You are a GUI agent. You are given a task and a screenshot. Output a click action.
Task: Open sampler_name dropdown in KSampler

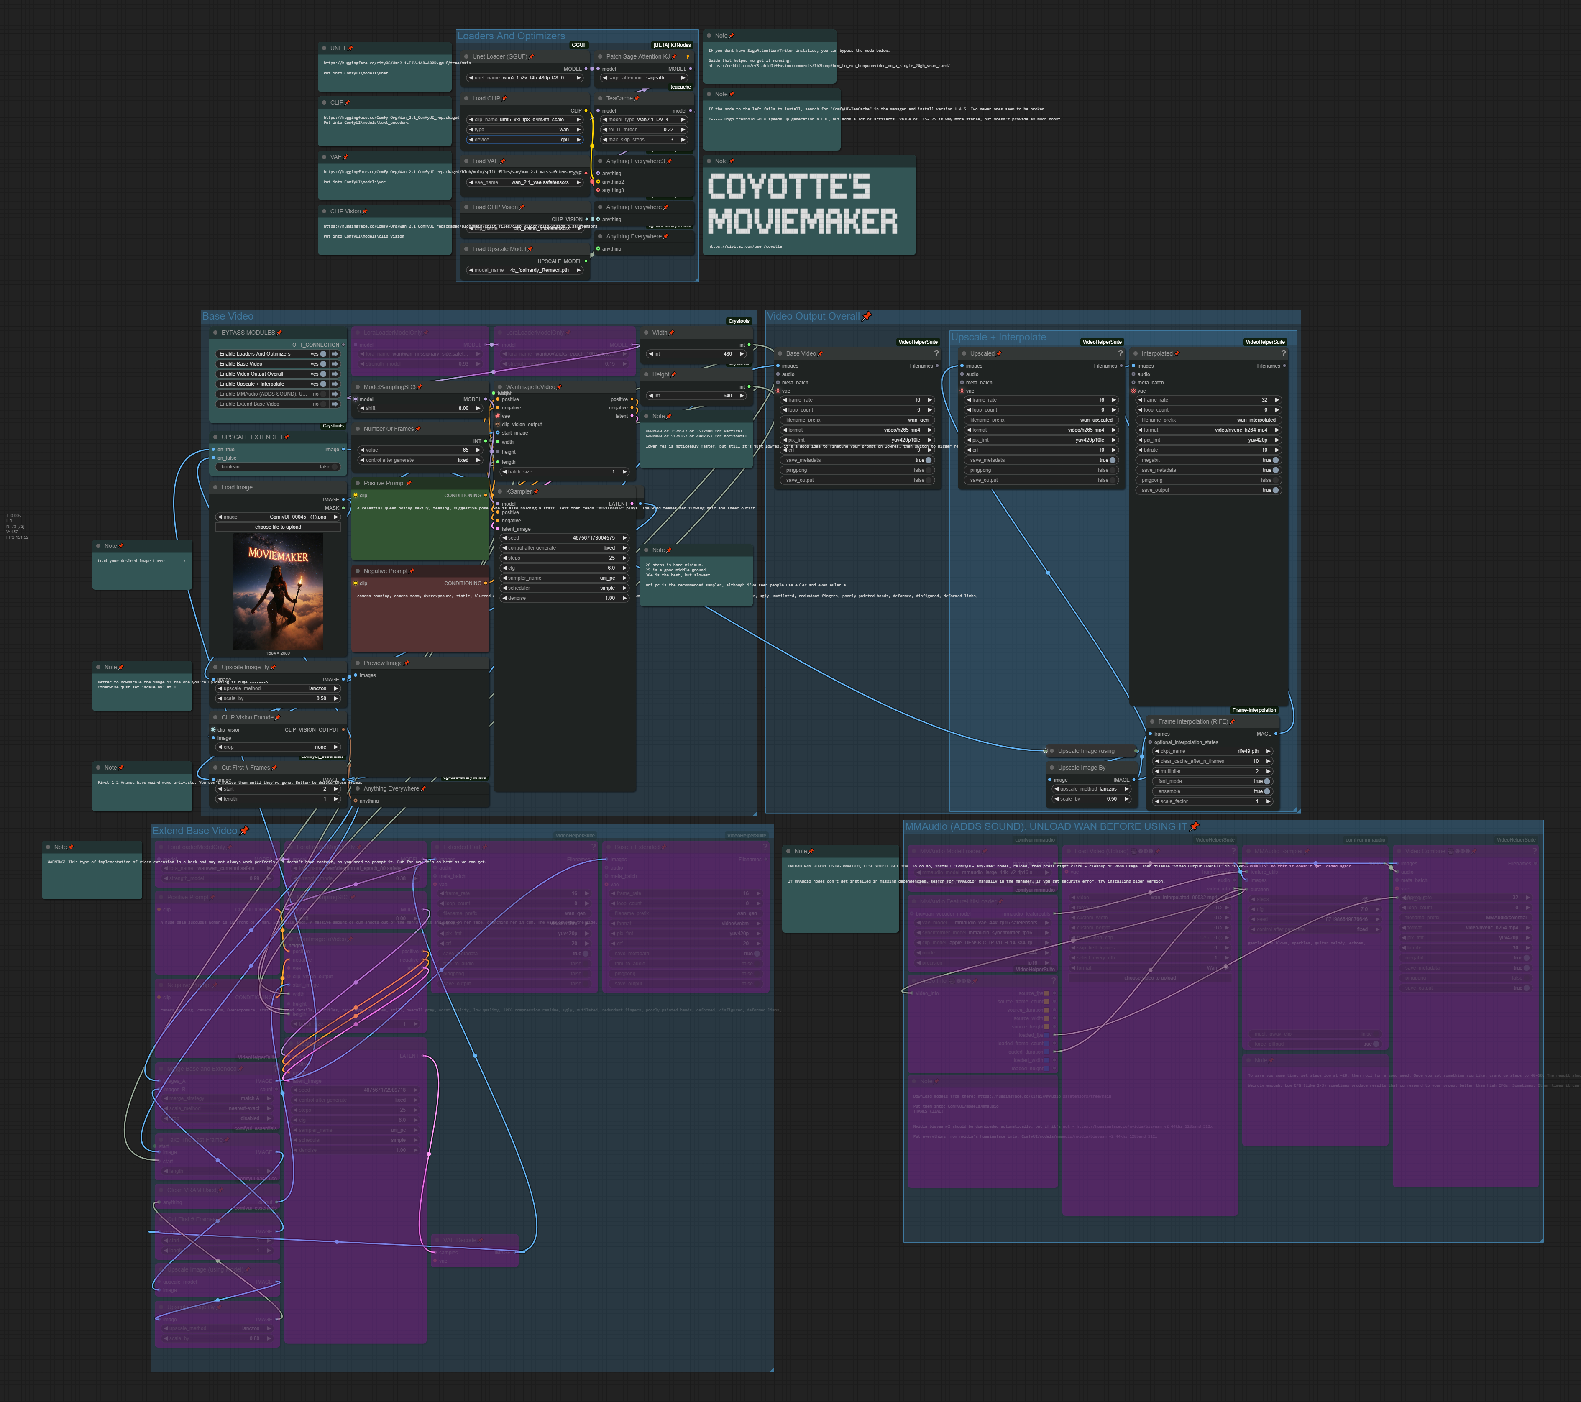click(x=565, y=578)
